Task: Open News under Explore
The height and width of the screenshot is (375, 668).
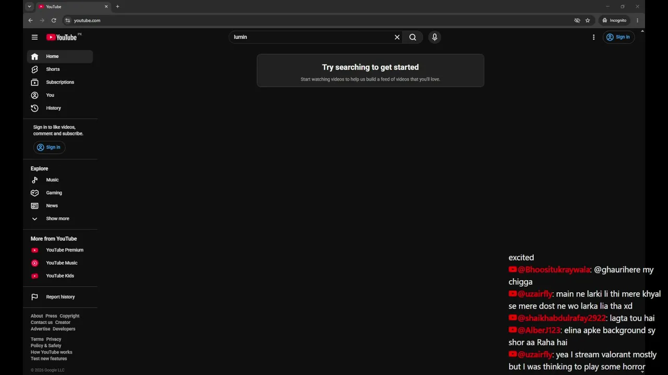Action: pyautogui.click(x=60, y=206)
